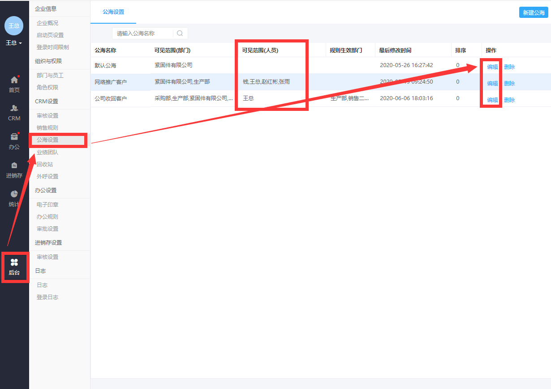Select 公海设置 in the sidebar
This screenshot has width=551, height=389.
(x=47, y=140)
